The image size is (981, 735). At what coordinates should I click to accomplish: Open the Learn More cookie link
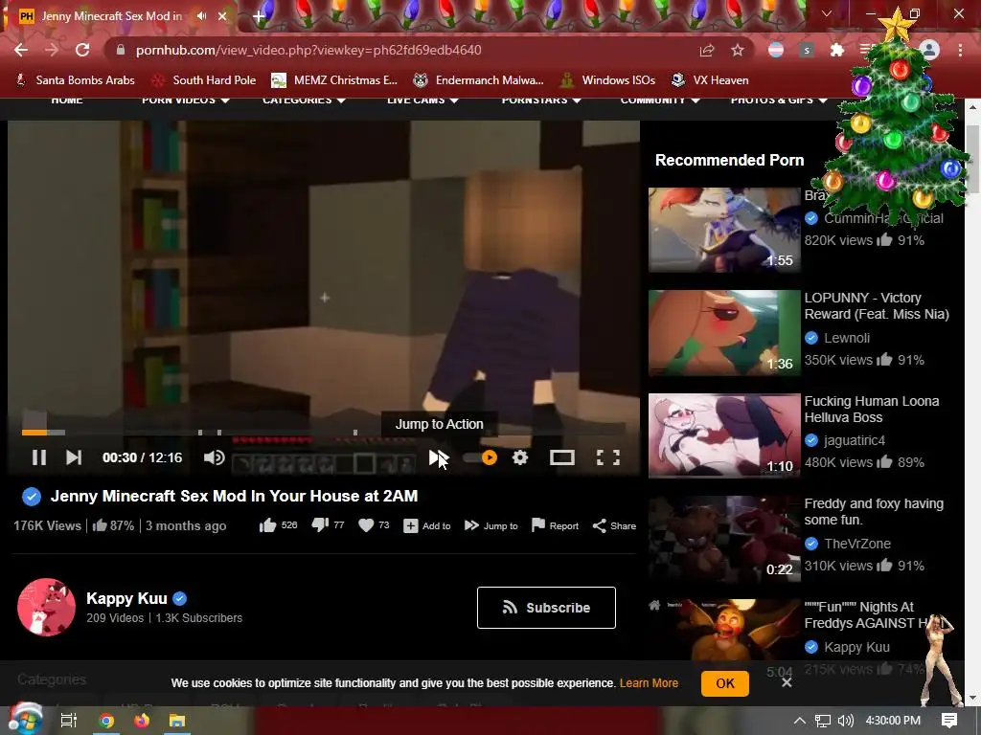(x=649, y=683)
